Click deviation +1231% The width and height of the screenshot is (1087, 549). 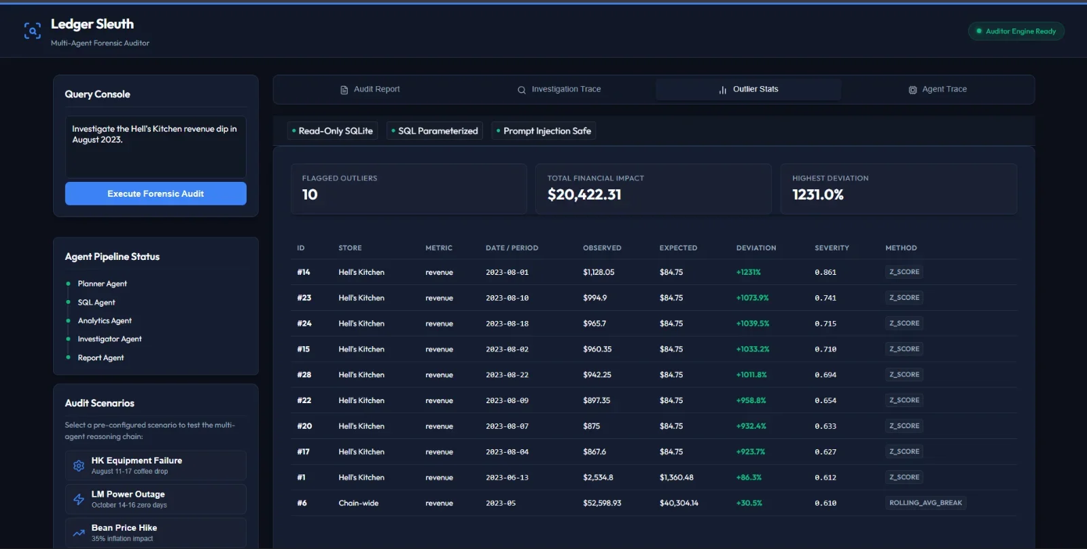[x=749, y=272]
